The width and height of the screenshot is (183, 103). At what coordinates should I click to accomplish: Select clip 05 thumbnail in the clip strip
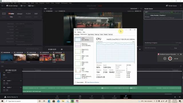(59, 57)
